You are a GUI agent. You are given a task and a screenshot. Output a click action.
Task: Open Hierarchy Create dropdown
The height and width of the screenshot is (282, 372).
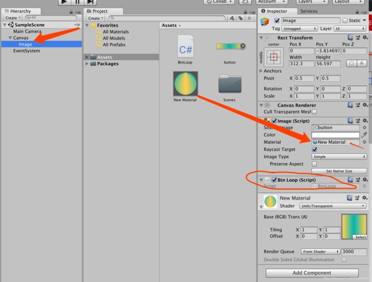click(13, 18)
